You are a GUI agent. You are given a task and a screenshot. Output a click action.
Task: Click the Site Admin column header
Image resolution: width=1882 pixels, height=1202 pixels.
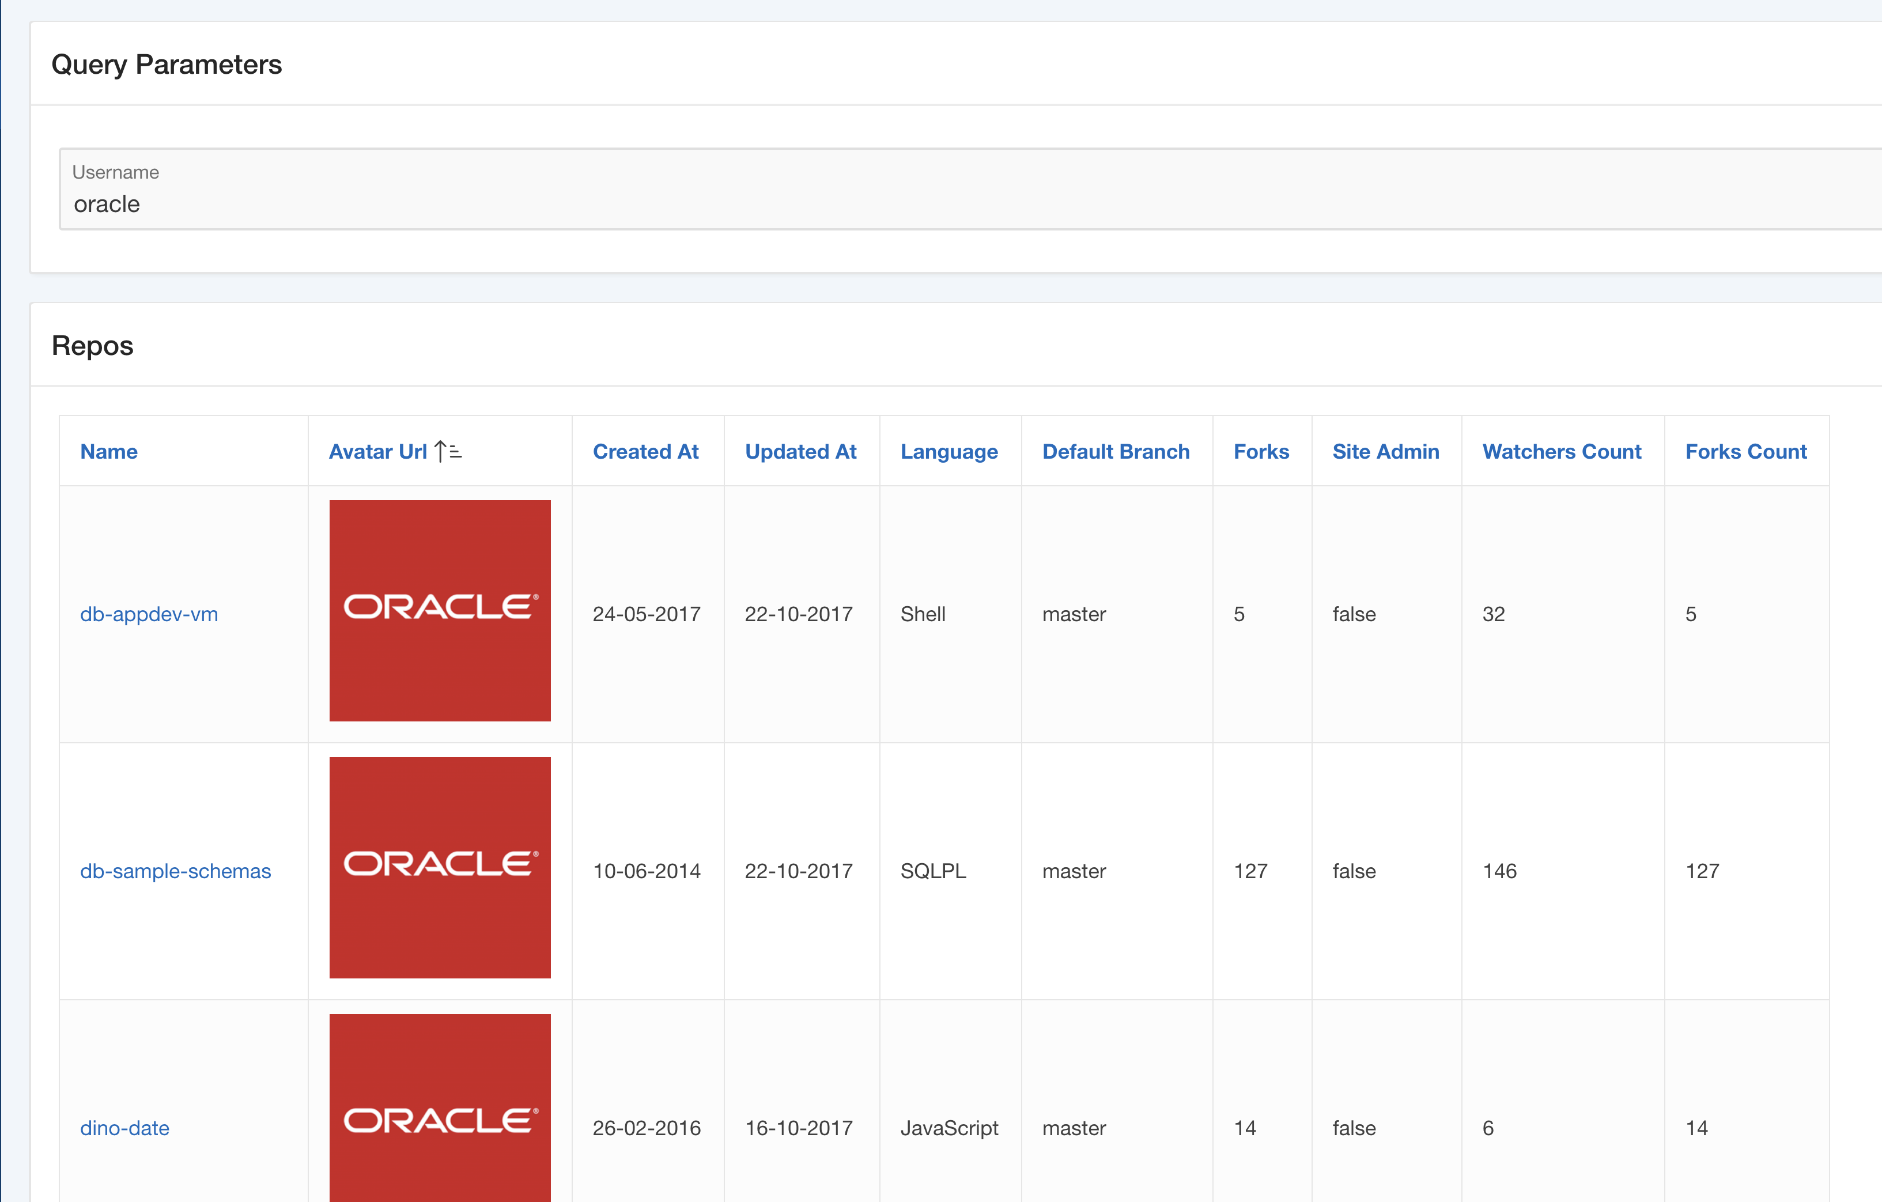tap(1385, 452)
